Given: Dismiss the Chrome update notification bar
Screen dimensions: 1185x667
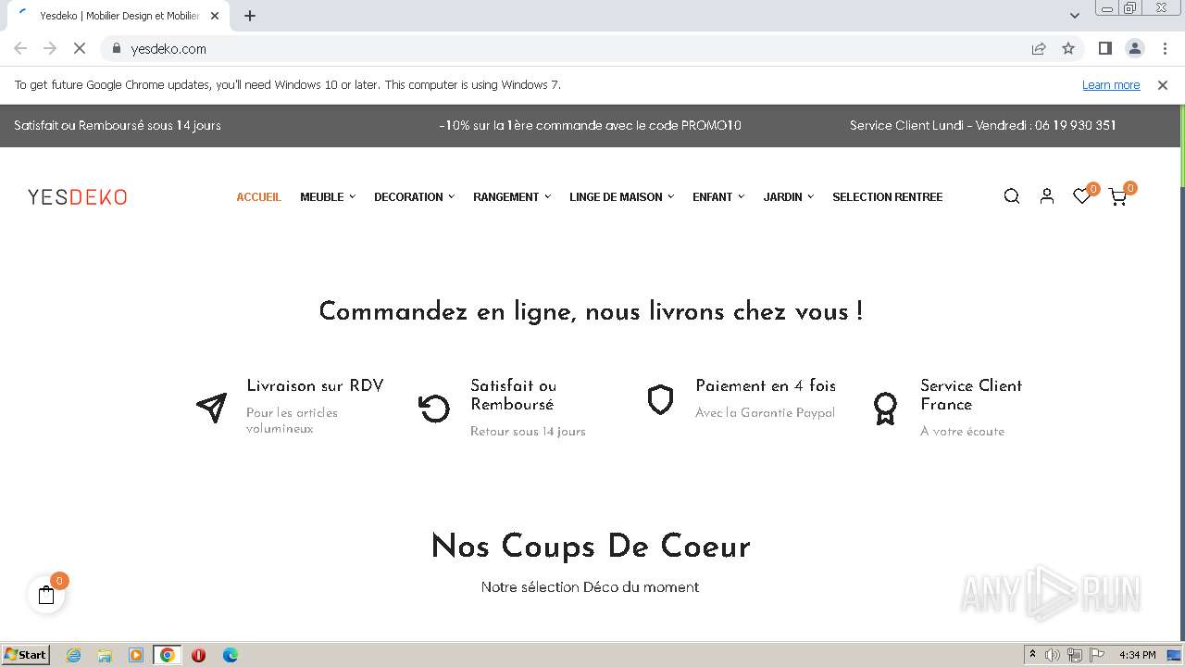Looking at the screenshot, I should click(1163, 85).
